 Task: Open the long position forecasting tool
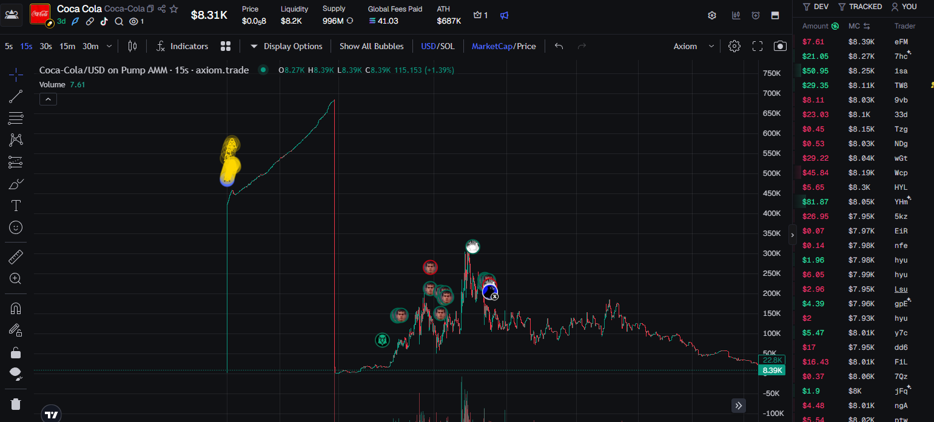[16, 162]
